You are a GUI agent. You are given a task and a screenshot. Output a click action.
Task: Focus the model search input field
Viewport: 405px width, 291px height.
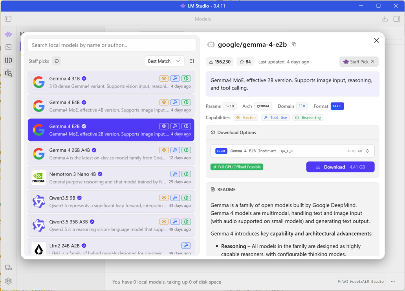112,45
